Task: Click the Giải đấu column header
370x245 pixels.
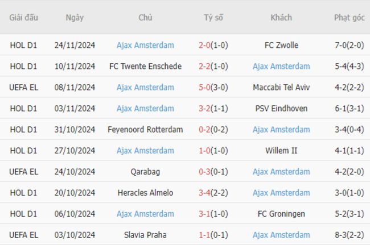Action: tap(23, 18)
